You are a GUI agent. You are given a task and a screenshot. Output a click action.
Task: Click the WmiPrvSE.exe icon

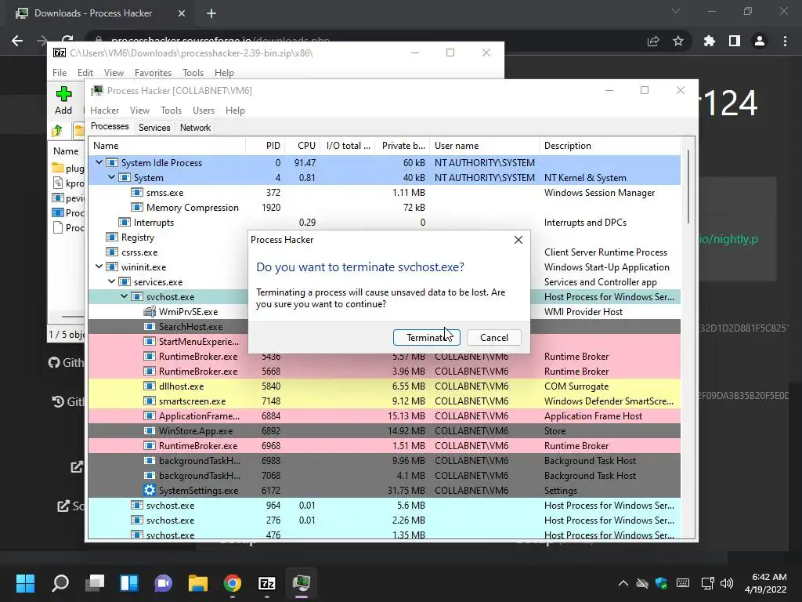(150, 311)
